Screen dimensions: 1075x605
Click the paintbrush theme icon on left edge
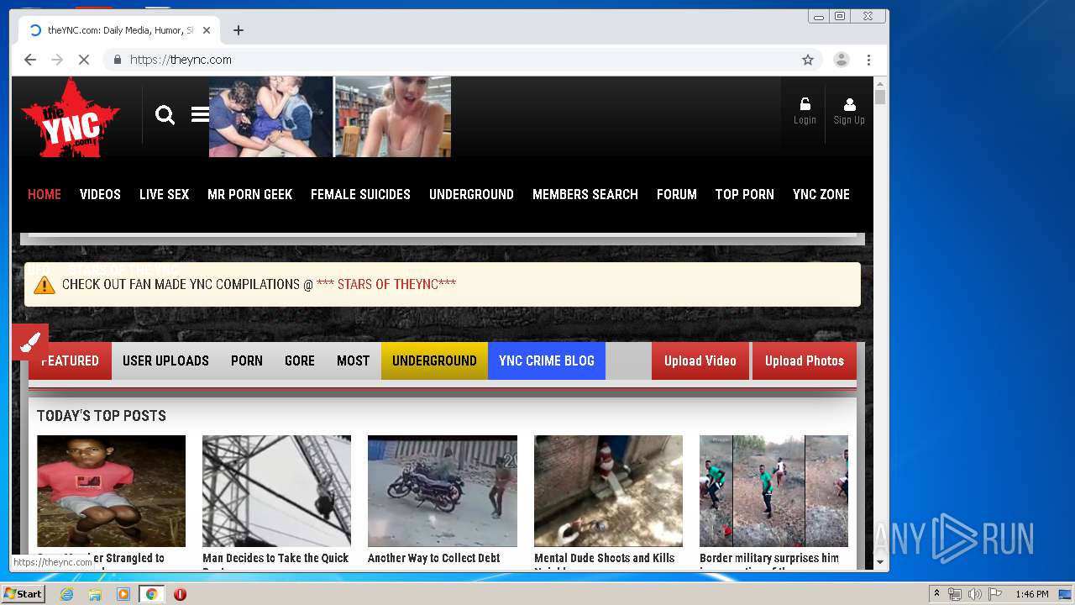[29, 342]
